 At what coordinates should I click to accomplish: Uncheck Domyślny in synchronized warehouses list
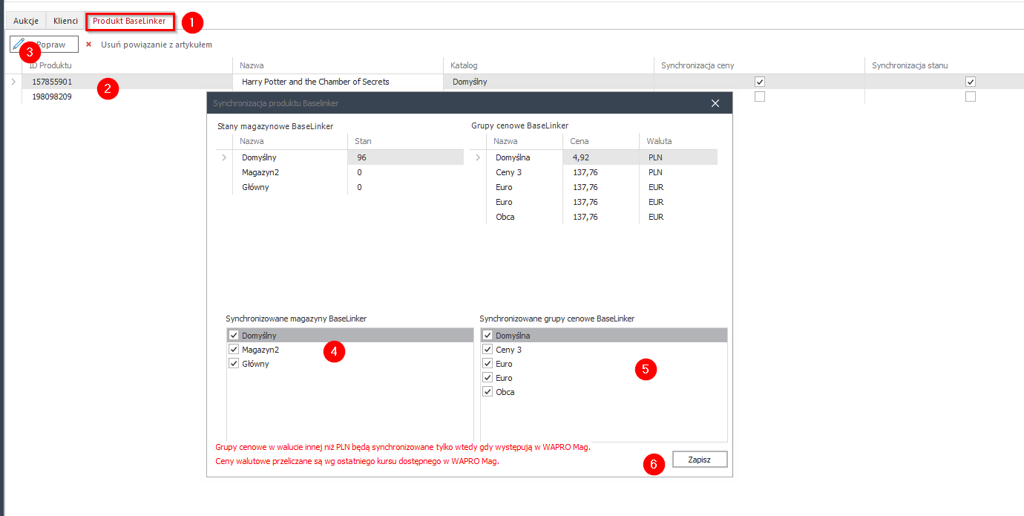[x=234, y=336]
